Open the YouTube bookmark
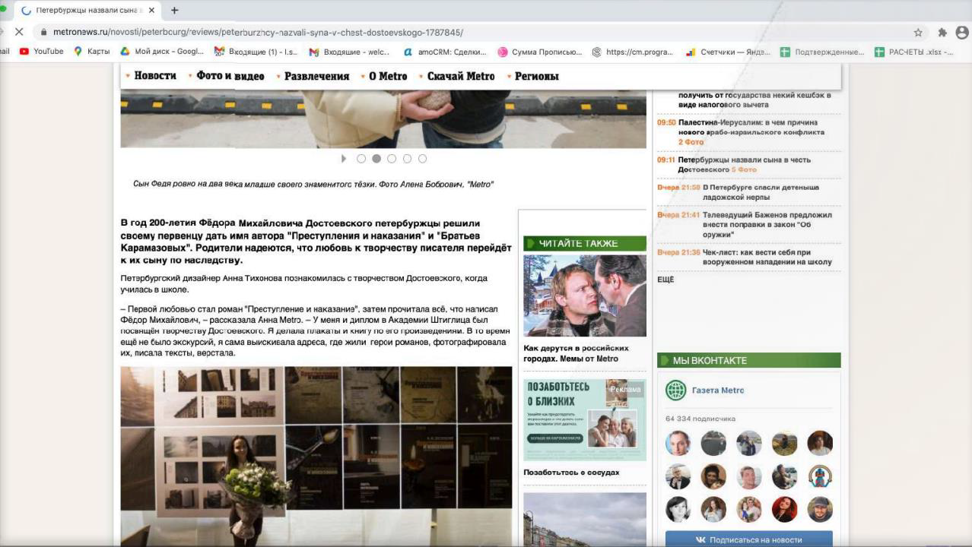The image size is (972, 547). (x=41, y=52)
